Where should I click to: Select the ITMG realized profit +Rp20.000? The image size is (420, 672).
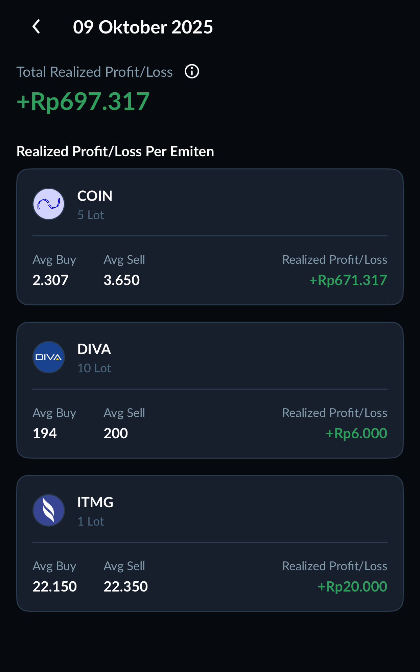tap(352, 587)
